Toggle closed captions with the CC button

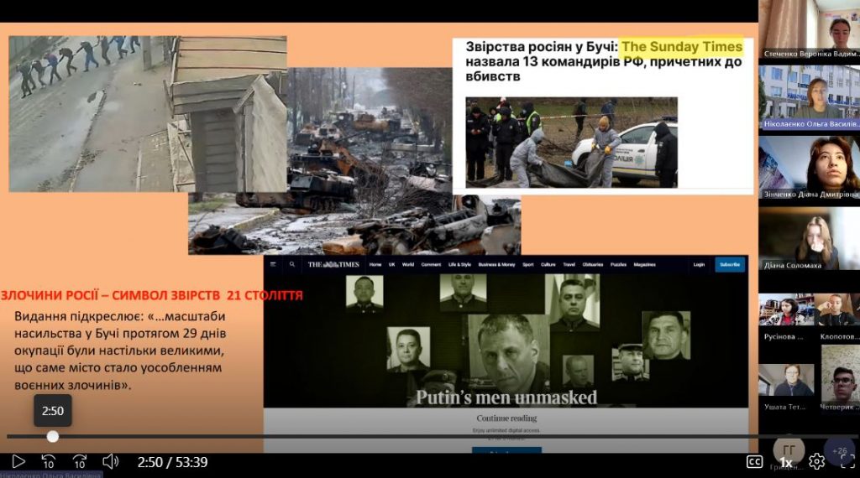pos(754,461)
